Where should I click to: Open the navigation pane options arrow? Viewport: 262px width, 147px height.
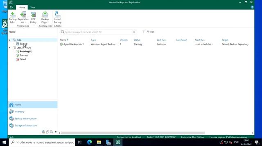(56, 132)
